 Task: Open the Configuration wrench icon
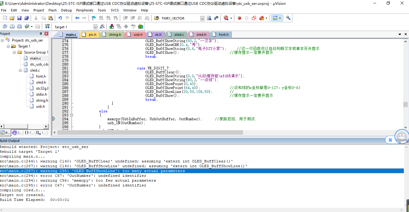(x=288, y=18)
